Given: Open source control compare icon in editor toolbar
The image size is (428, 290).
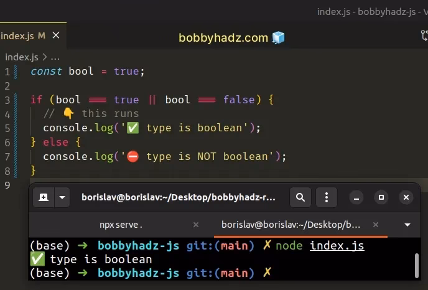Looking at the screenshot, I should tap(424, 35).
